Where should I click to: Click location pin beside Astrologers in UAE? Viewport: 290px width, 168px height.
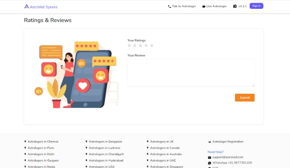coord(148,160)
